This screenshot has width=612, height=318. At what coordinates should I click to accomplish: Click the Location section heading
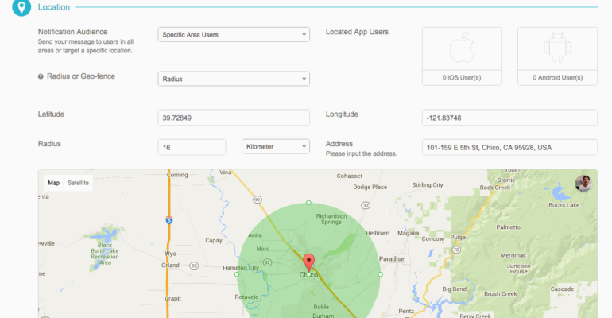coord(53,7)
